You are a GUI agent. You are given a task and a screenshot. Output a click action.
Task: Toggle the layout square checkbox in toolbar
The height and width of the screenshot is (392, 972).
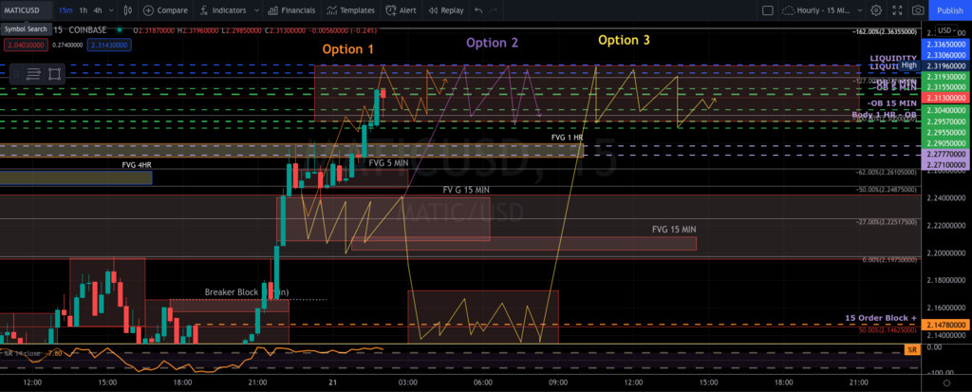(x=767, y=10)
